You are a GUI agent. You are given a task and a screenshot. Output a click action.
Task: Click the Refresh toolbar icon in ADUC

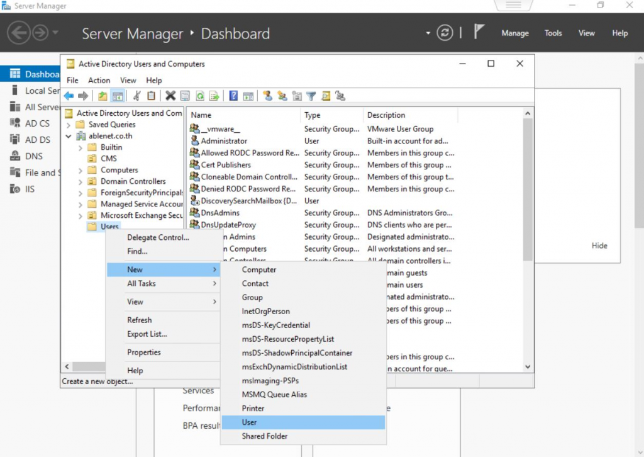pos(200,96)
